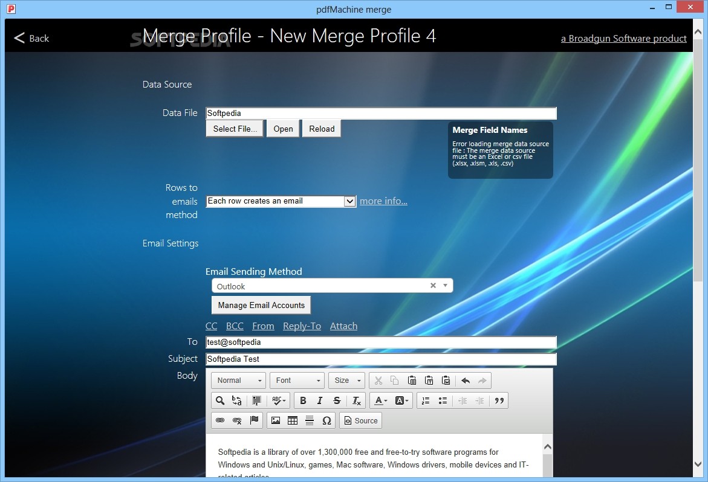Click the Data File text field
The width and height of the screenshot is (708, 482).
click(381, 113)
